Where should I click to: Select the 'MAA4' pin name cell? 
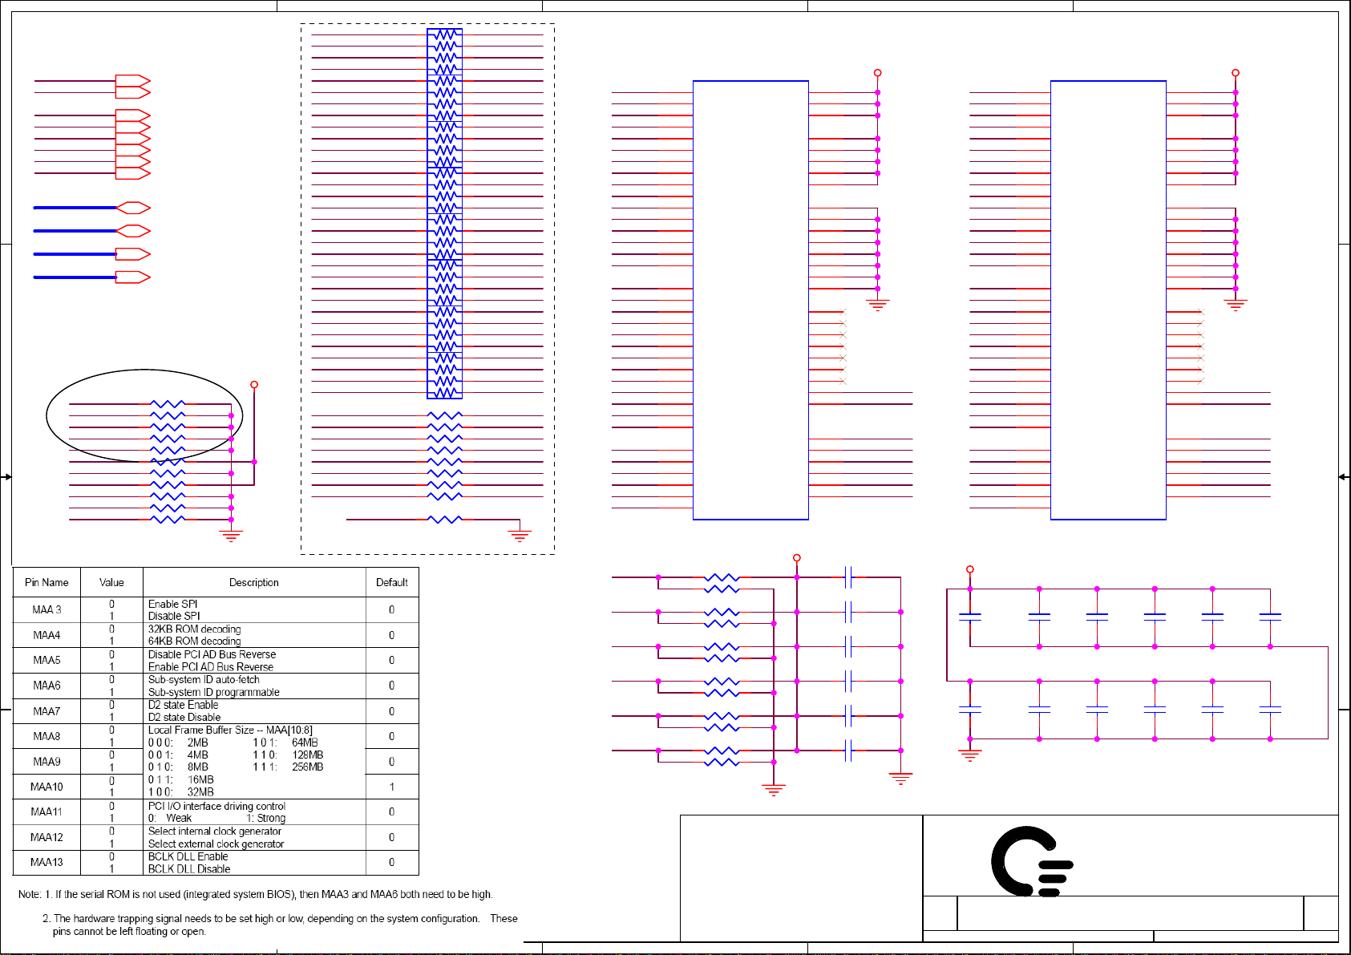click(x=47, y=636)
